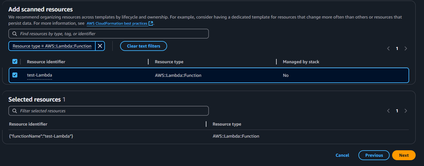
Task: Click AWS::Lambda::Function in selected resources row
Action: 236,136
